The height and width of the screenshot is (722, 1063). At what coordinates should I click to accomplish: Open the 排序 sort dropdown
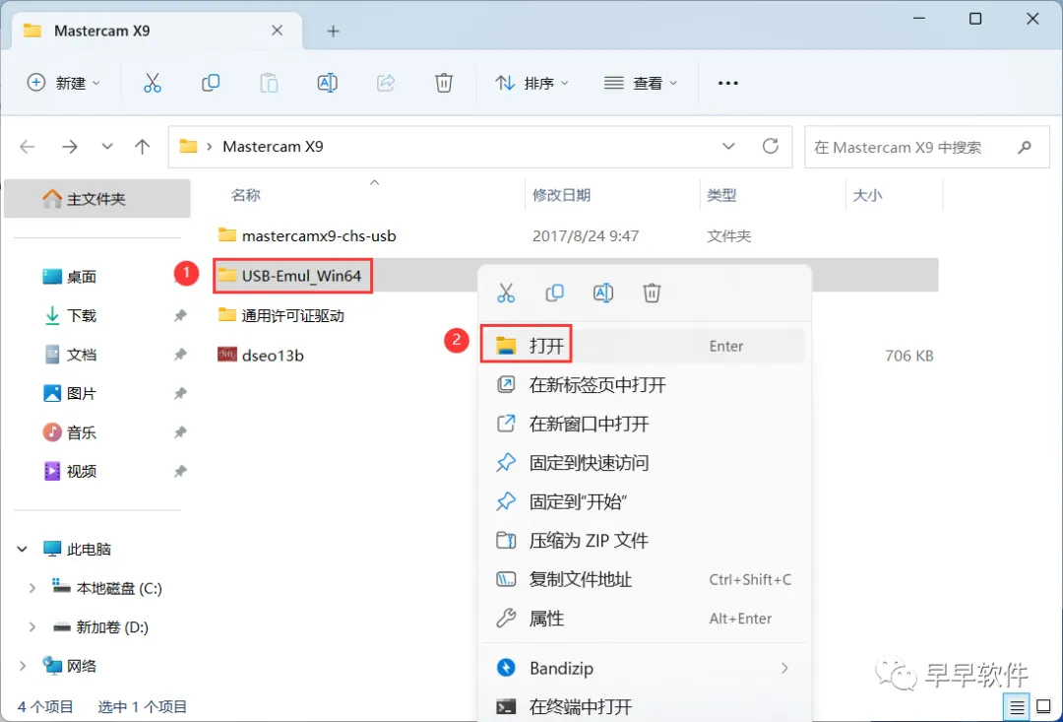pyautogui.click(x=532, y=83)
